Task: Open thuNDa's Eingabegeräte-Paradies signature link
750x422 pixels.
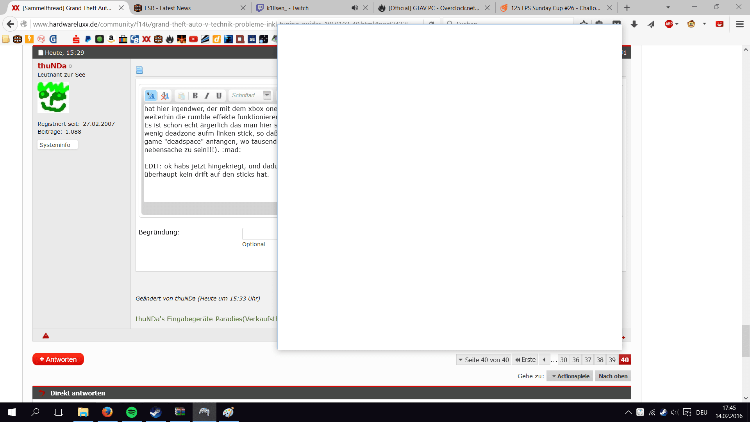Action: coord(206,319)
